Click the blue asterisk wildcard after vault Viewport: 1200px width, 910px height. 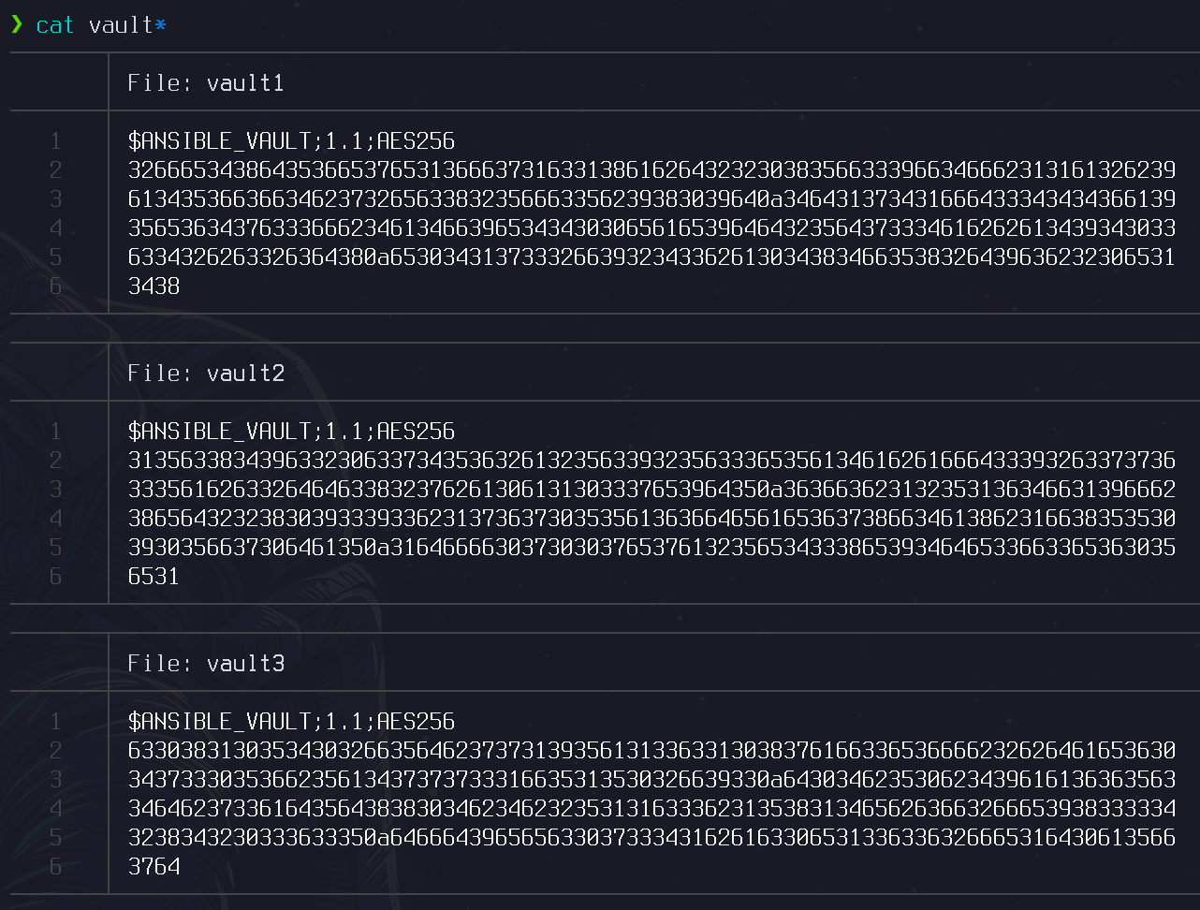(160, 24)
